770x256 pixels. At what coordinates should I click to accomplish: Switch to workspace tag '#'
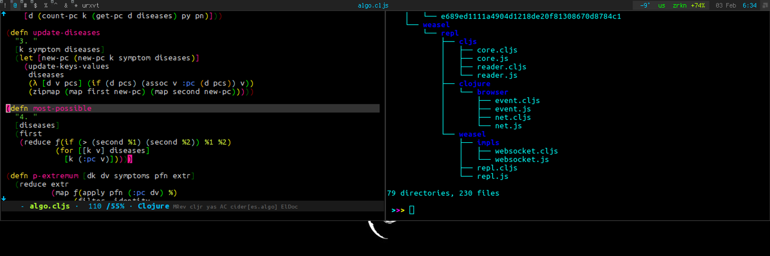point(25,5)
